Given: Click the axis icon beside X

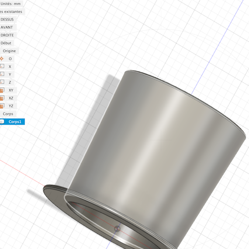Looking at the screenshot, I should click(x=2, y=66).
